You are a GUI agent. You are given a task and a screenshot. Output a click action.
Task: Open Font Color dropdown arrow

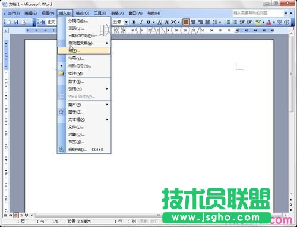click(x=274, y=22)
